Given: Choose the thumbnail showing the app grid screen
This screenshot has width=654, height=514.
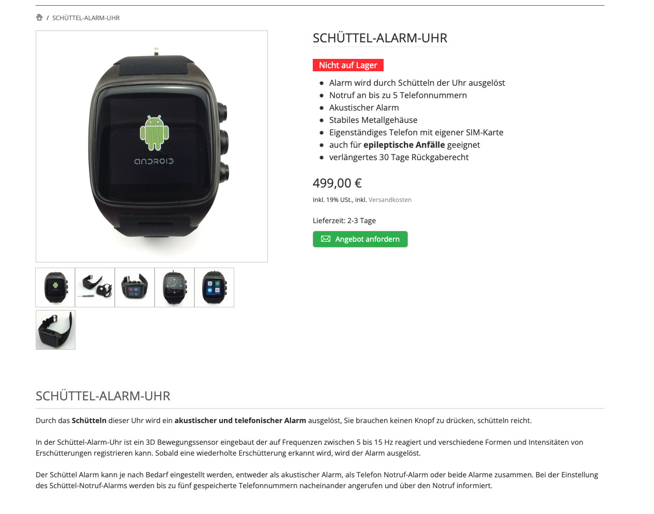Looking at the screenshot, I should (x=215, y=287).
